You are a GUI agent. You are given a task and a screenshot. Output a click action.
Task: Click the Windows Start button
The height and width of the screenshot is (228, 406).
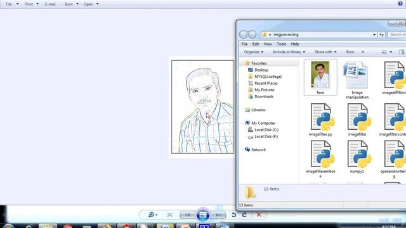(x=8, y=225)
